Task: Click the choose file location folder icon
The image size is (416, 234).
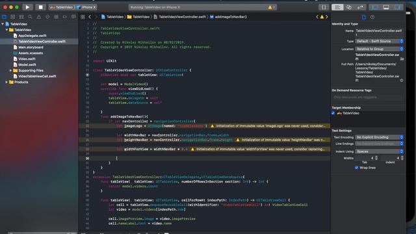Action: (402, 58)
